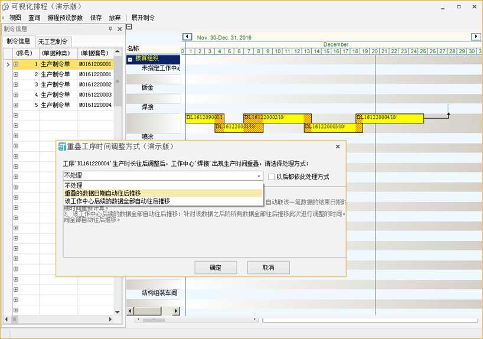Select the DL161220004/10 Gantt bar
Screen dimensions: 483x339
(x=390, y=118)
